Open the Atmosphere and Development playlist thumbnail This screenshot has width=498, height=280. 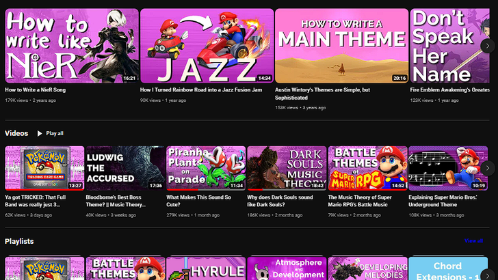(287, 268)
